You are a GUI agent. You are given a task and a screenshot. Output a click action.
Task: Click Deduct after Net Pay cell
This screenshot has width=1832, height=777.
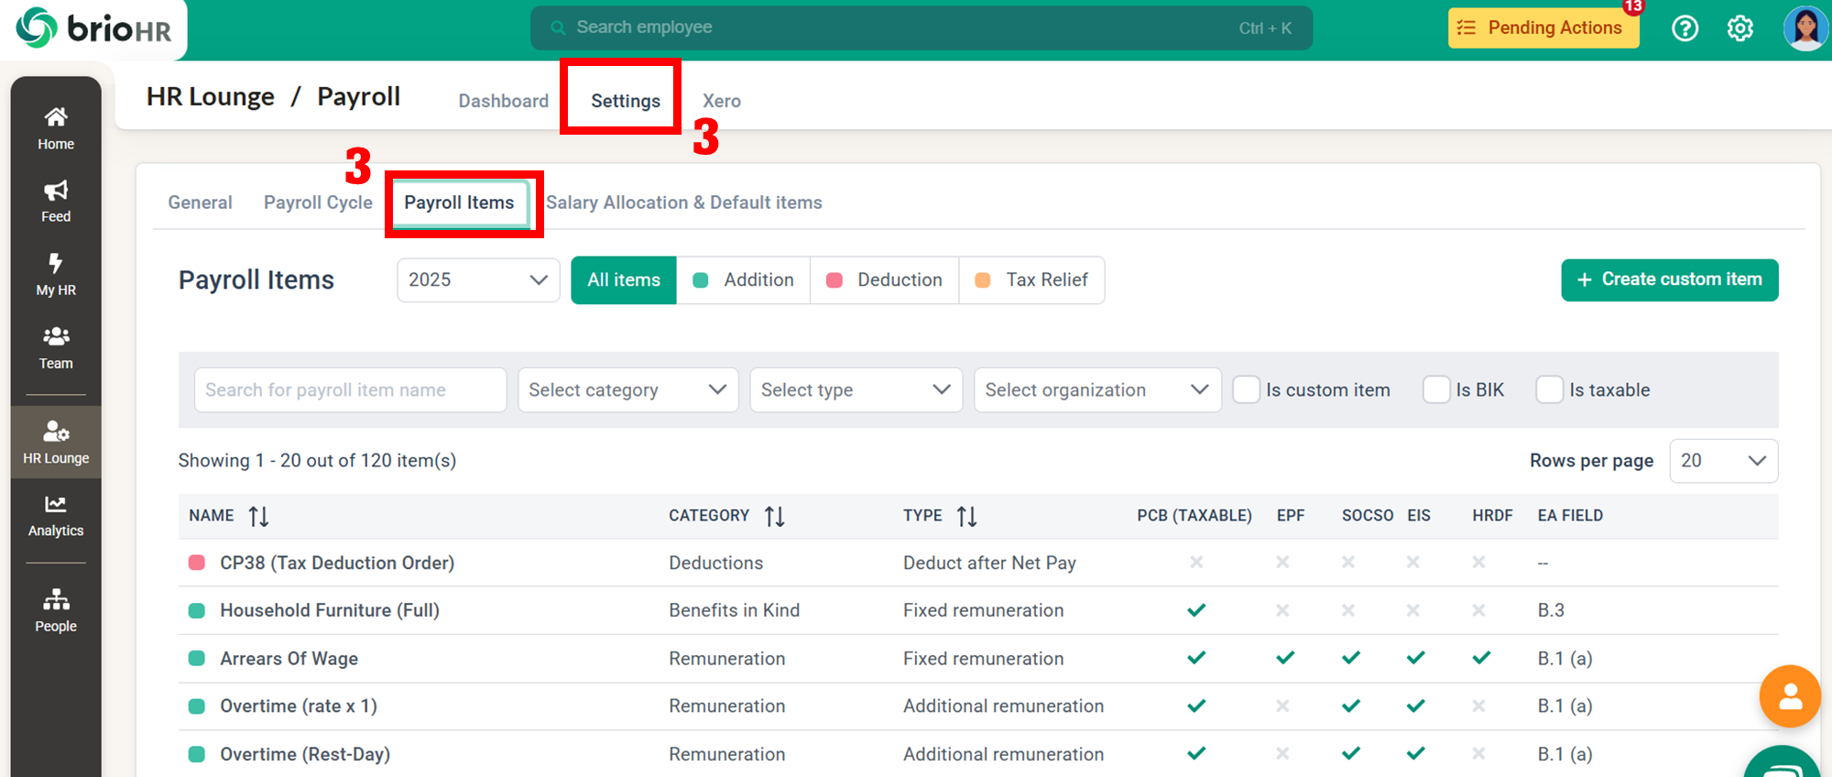pos(989,563)
